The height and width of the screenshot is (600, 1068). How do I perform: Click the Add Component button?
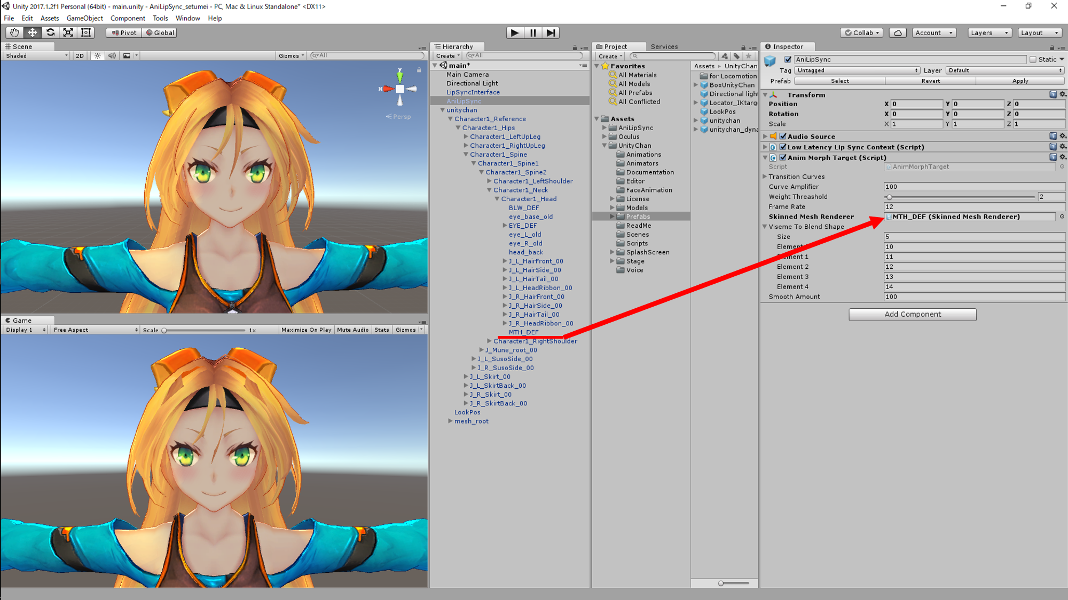(x=913, y=314)
